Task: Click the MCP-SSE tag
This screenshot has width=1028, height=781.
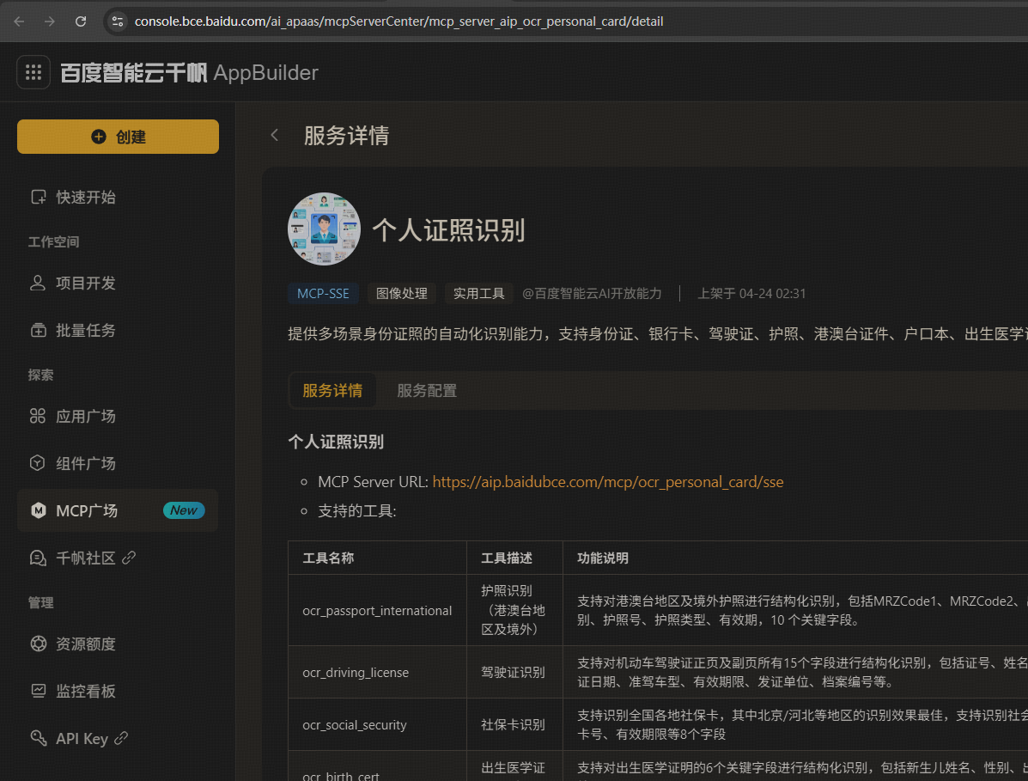Action: coord(323,293)
